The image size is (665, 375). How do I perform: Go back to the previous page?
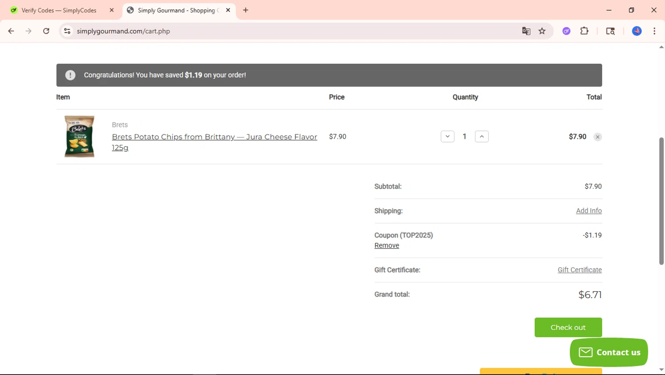point(11,31)
